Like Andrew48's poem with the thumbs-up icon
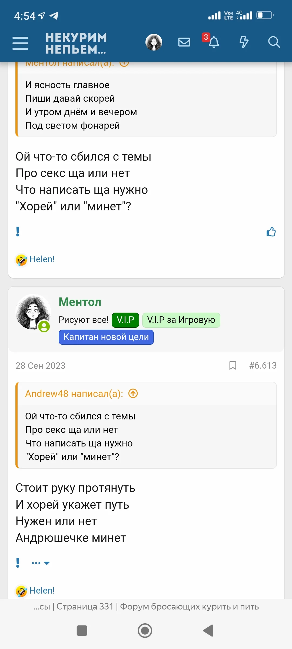The image size is (292, 649). 271,232
